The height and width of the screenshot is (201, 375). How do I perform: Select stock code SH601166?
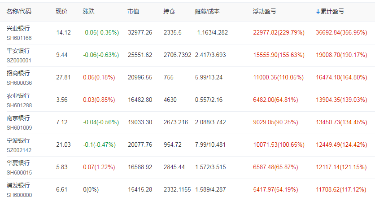pos(19,38)
